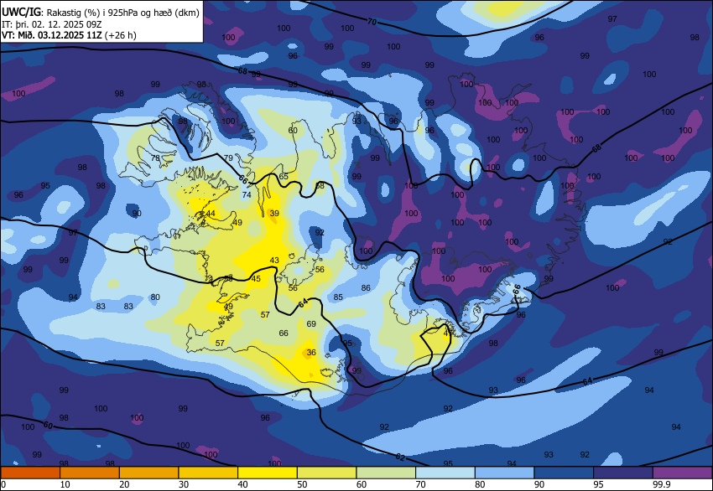The height and width of the screenshot is (491, 713).
Task: Click the humidity value 45 on the map
Action: point(256,278)
